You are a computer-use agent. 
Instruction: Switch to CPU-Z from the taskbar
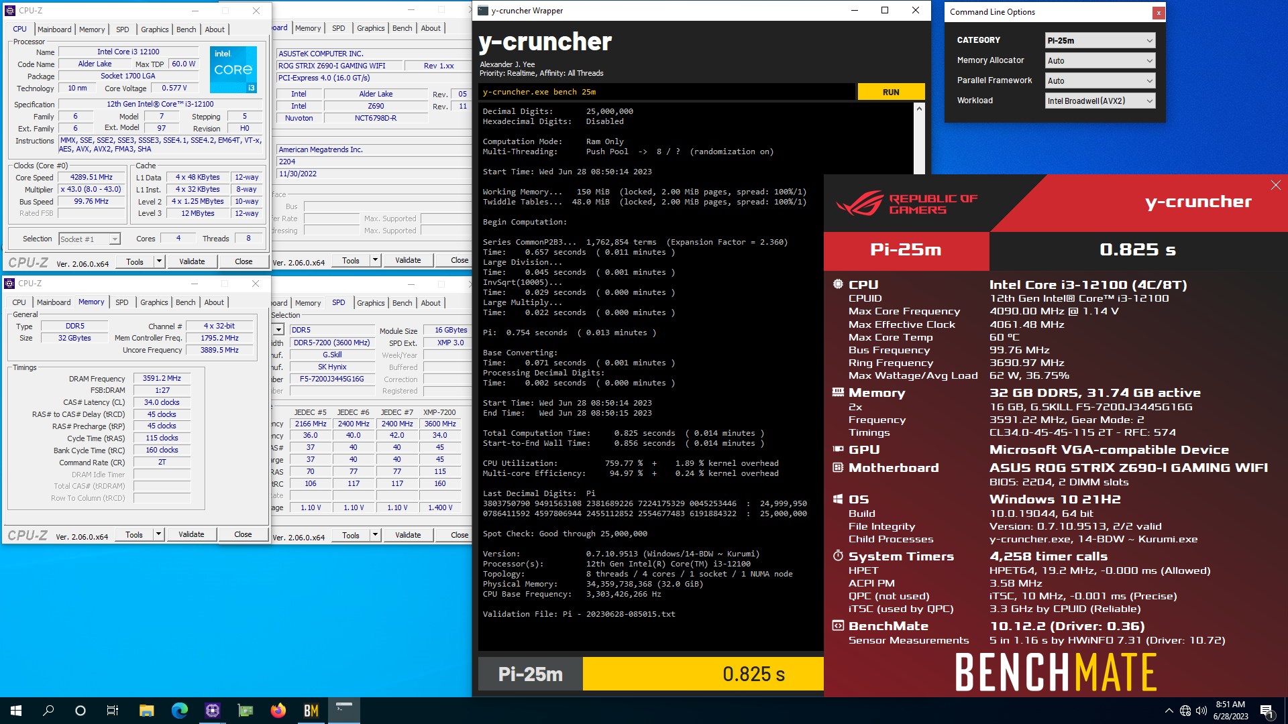coord(212,711)
